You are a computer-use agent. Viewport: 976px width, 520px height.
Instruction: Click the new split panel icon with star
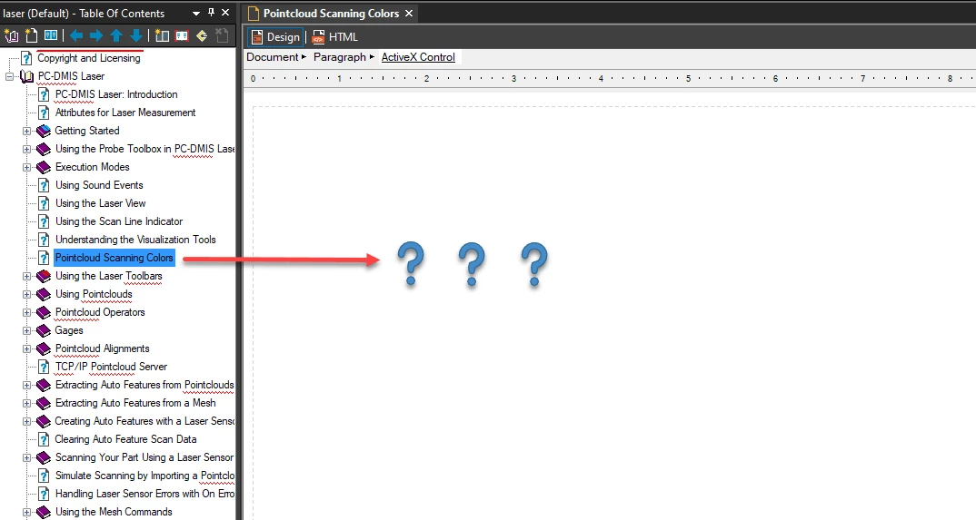coord(162,36)
